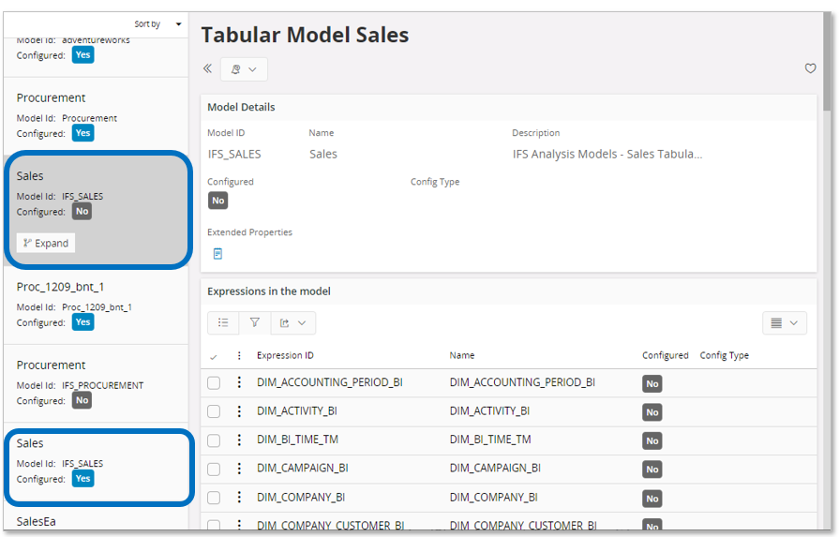
Task: Select the Proc_1209_bnt_1 model in list
Action: [x=96, y=304]
